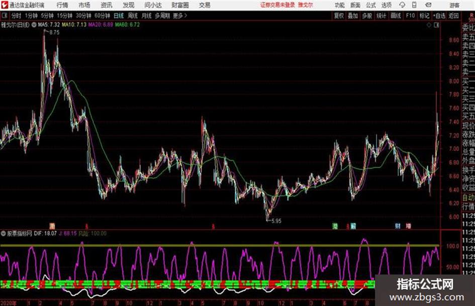Click the 股票指标网 indicator name
Viewport: 475px width, 306px height.
[20, 234]
